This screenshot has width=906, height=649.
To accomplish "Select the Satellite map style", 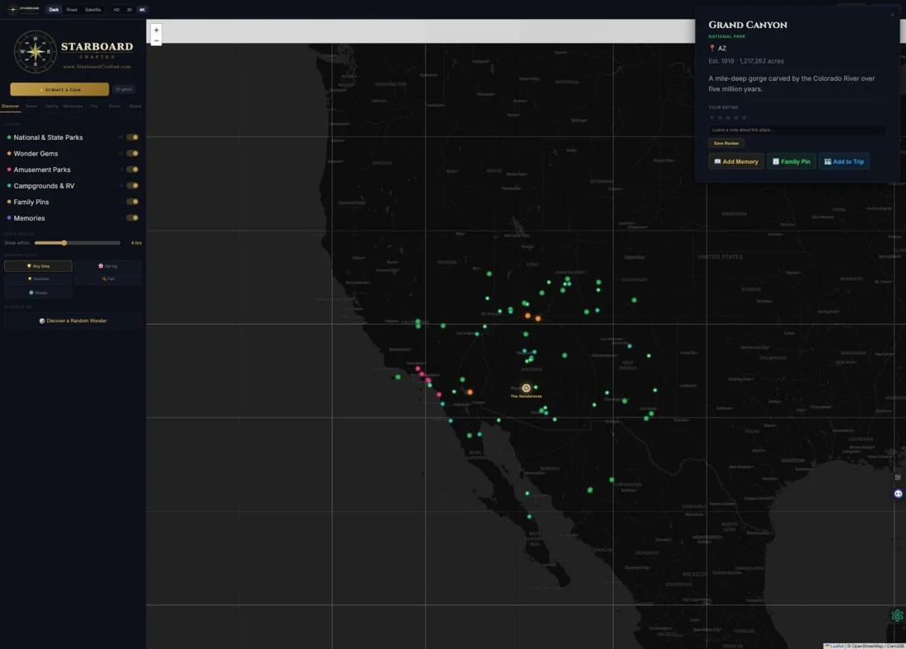I will 93,10.
